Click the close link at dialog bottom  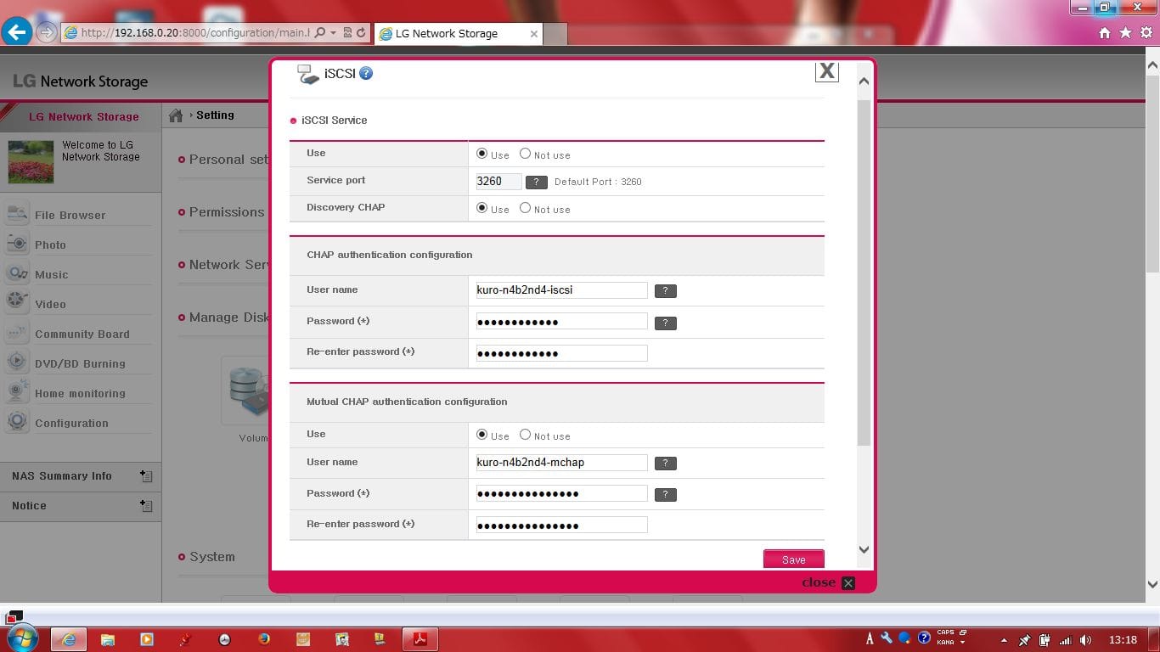tap(828, 582)
